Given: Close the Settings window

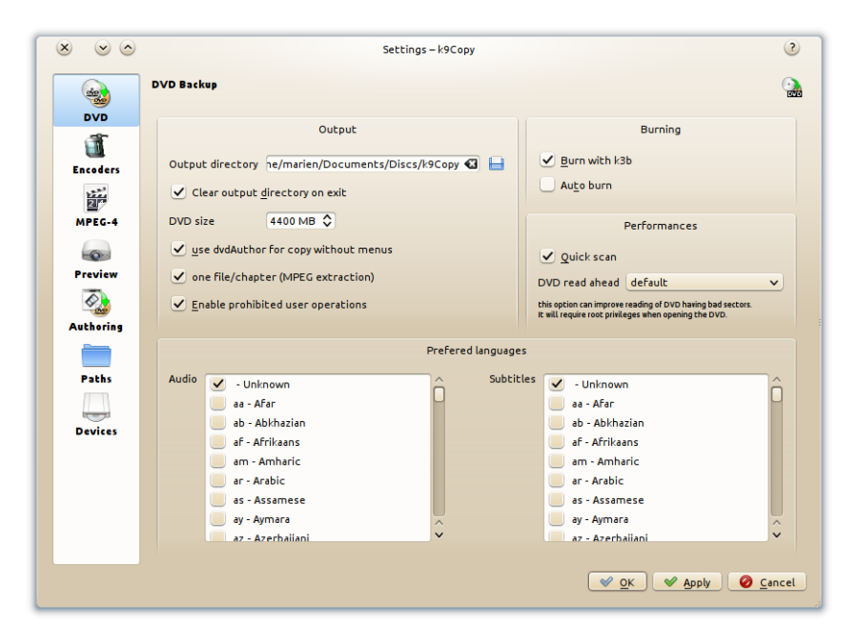Looking at the screenshot, I should pyautogui.click(x=65, y=48).
